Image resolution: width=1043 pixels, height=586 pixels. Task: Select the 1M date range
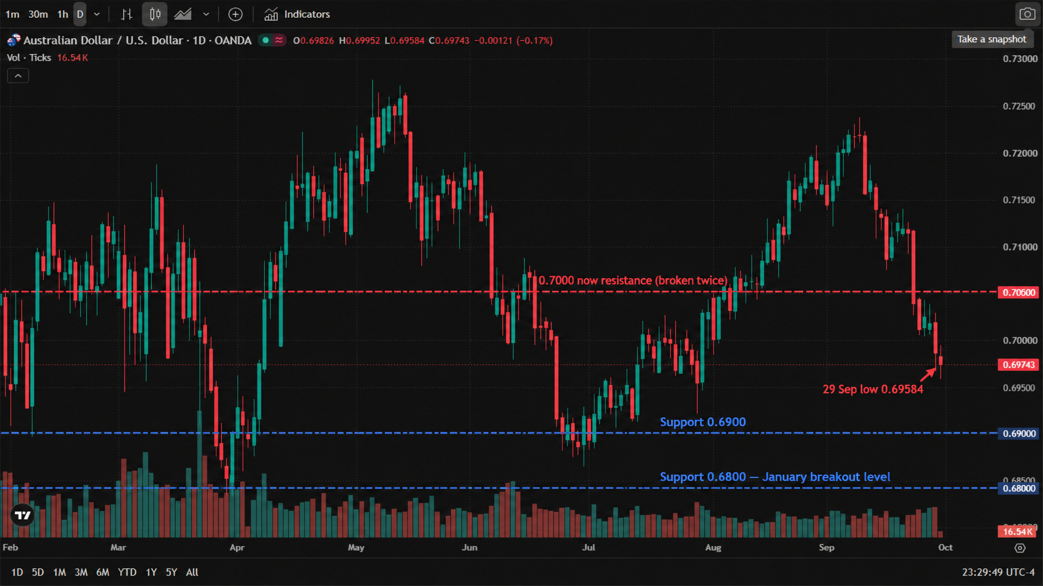60,572
